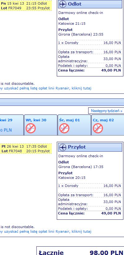
Task: Click 'Katowice 20:15' arrival text
Action: point(72,178)
